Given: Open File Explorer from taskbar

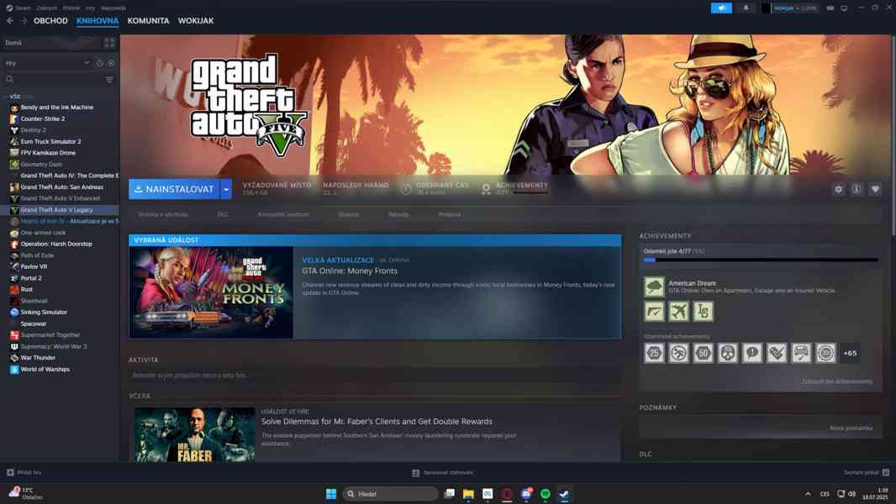Looking at the screenshot, I should [x=468, y=494].
